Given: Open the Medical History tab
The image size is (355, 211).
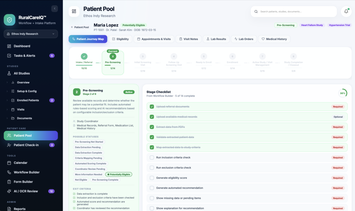Looking at the screenshot, I should tap(274, 39).
